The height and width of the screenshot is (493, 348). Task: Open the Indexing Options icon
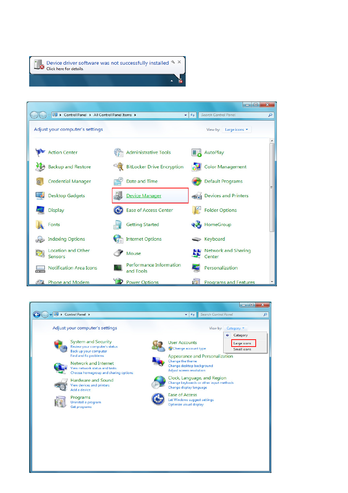coord(40,239)
